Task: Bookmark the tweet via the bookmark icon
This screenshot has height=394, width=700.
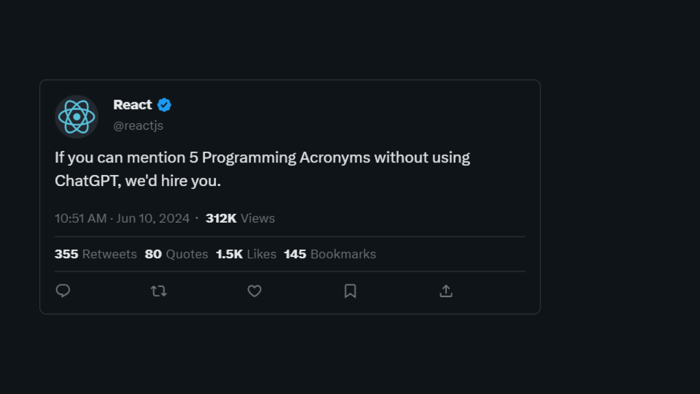Action: (x=350, y=291)
